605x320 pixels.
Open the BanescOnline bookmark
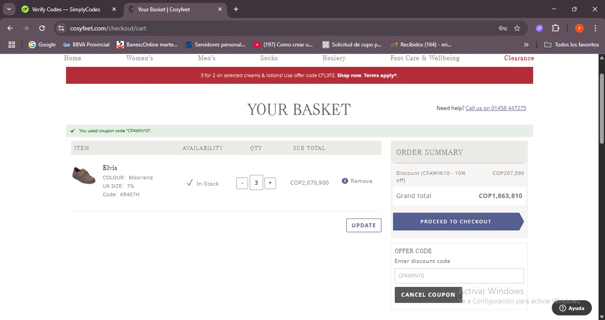point(147,45)
